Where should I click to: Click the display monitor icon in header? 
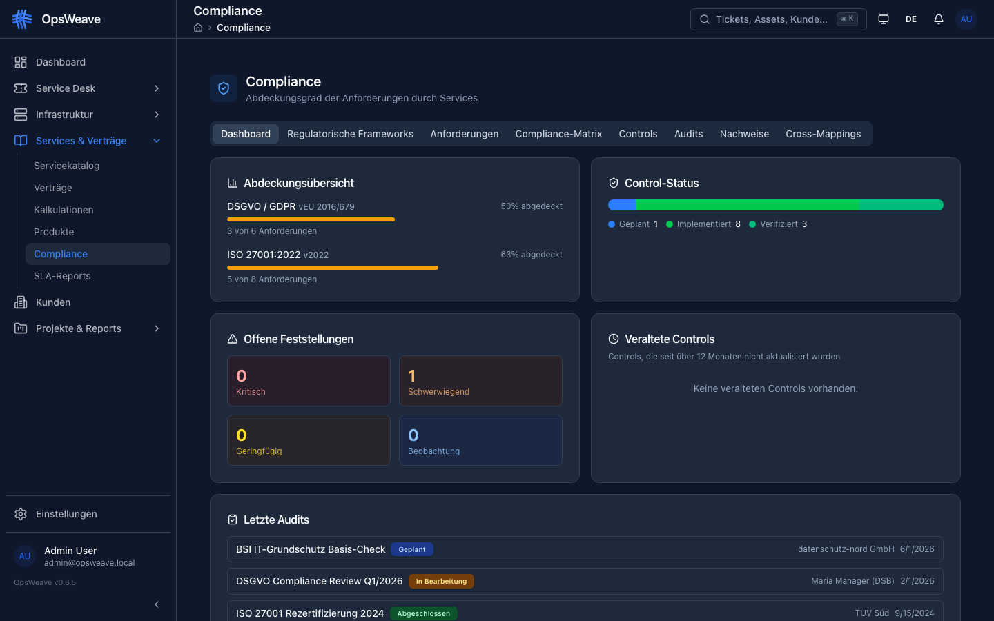tap(883, 19)
